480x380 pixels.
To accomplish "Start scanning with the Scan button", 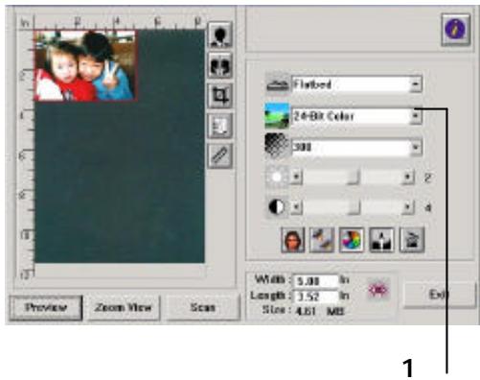I will (202, 308).
